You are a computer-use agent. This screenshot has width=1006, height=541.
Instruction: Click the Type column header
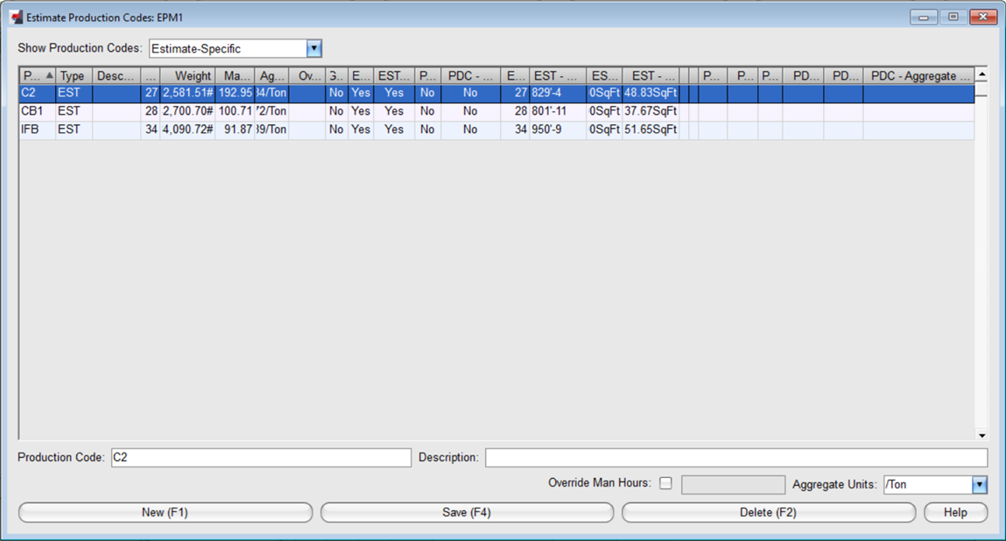tap(72, 75)
